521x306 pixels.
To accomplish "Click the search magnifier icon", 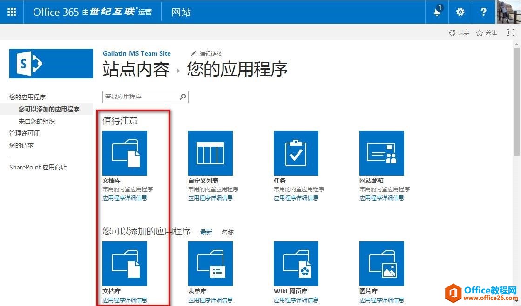I will point(183,97).
